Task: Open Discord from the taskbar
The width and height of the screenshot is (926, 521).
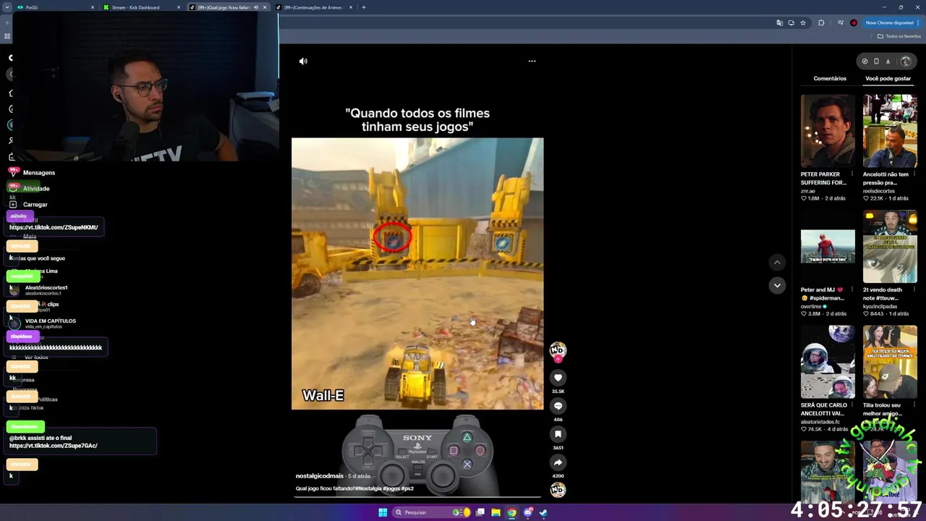Action: (528, 512)
